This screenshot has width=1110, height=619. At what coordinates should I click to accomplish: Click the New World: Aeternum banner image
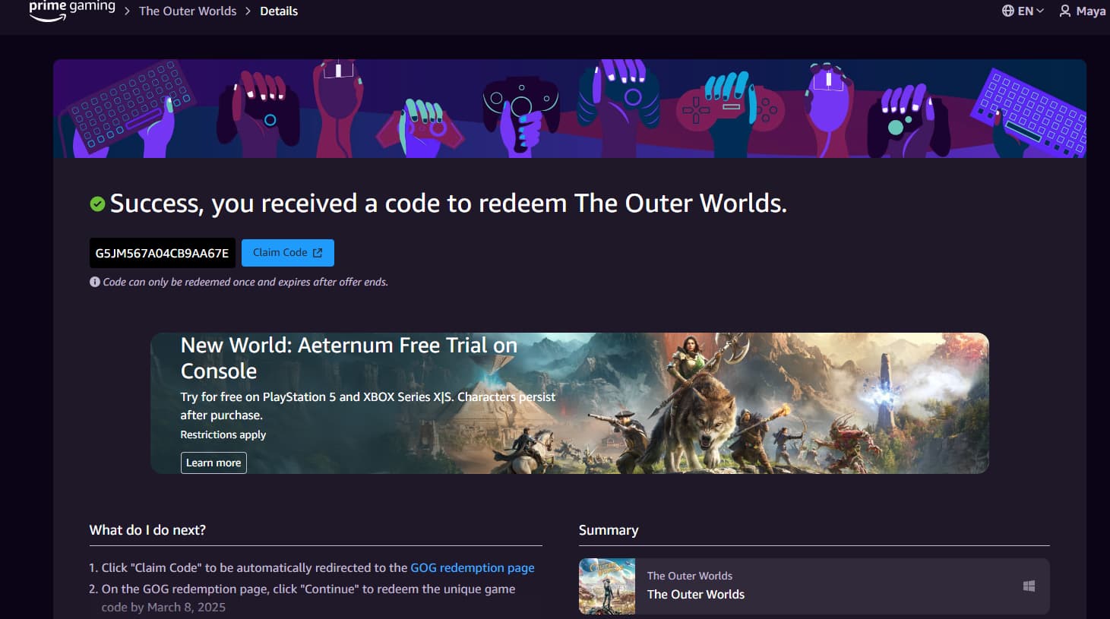570,403
